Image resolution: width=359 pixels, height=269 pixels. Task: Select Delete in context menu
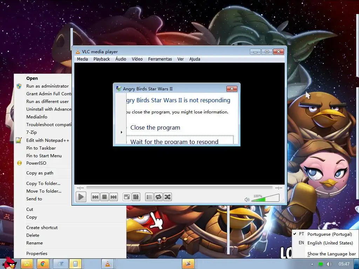pos(33,235)
